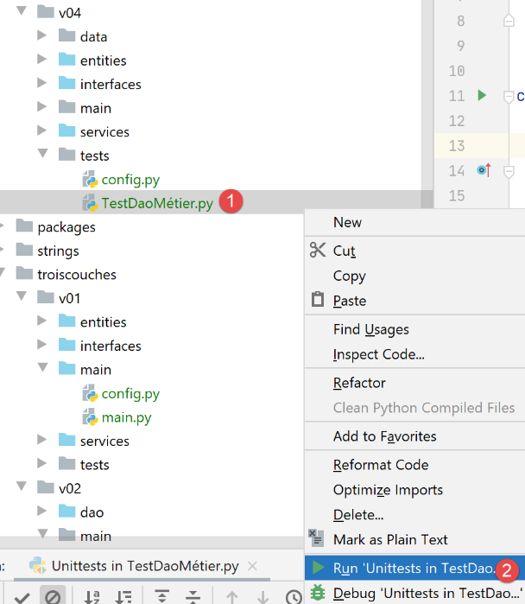This screenshot has width=525, height=604.
Task: Toggle the show ignored tests icon
Action: (x=53, y=596)
